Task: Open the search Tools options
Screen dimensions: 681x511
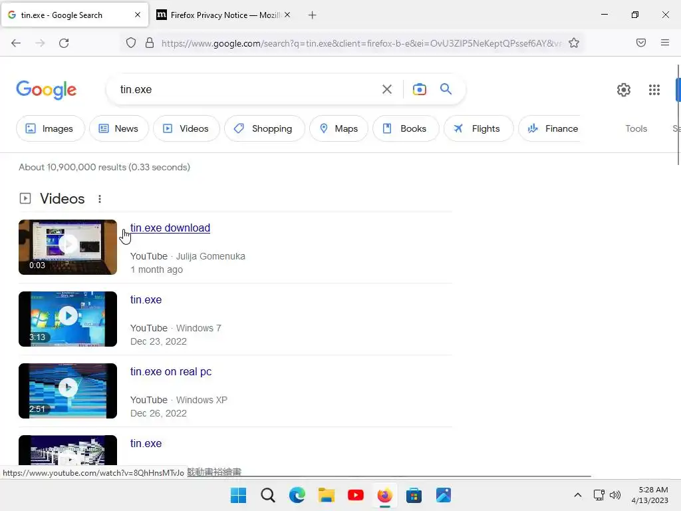Action: [x=636, y=128]
